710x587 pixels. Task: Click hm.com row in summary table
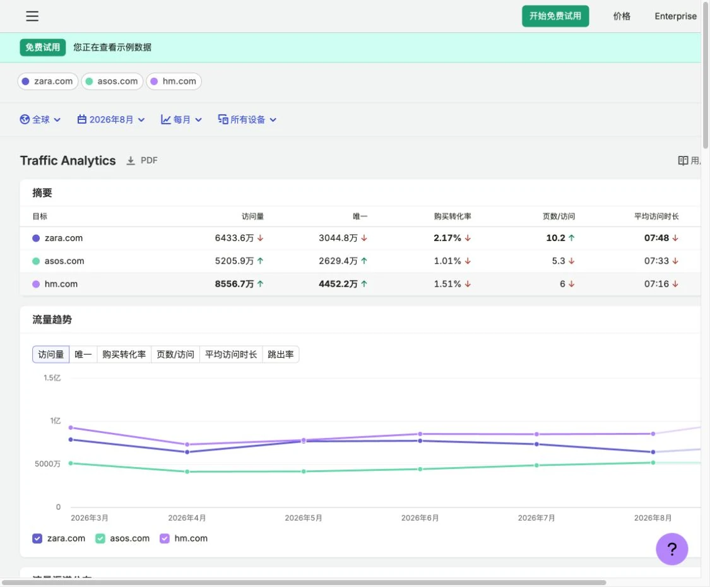coord(360,284)
